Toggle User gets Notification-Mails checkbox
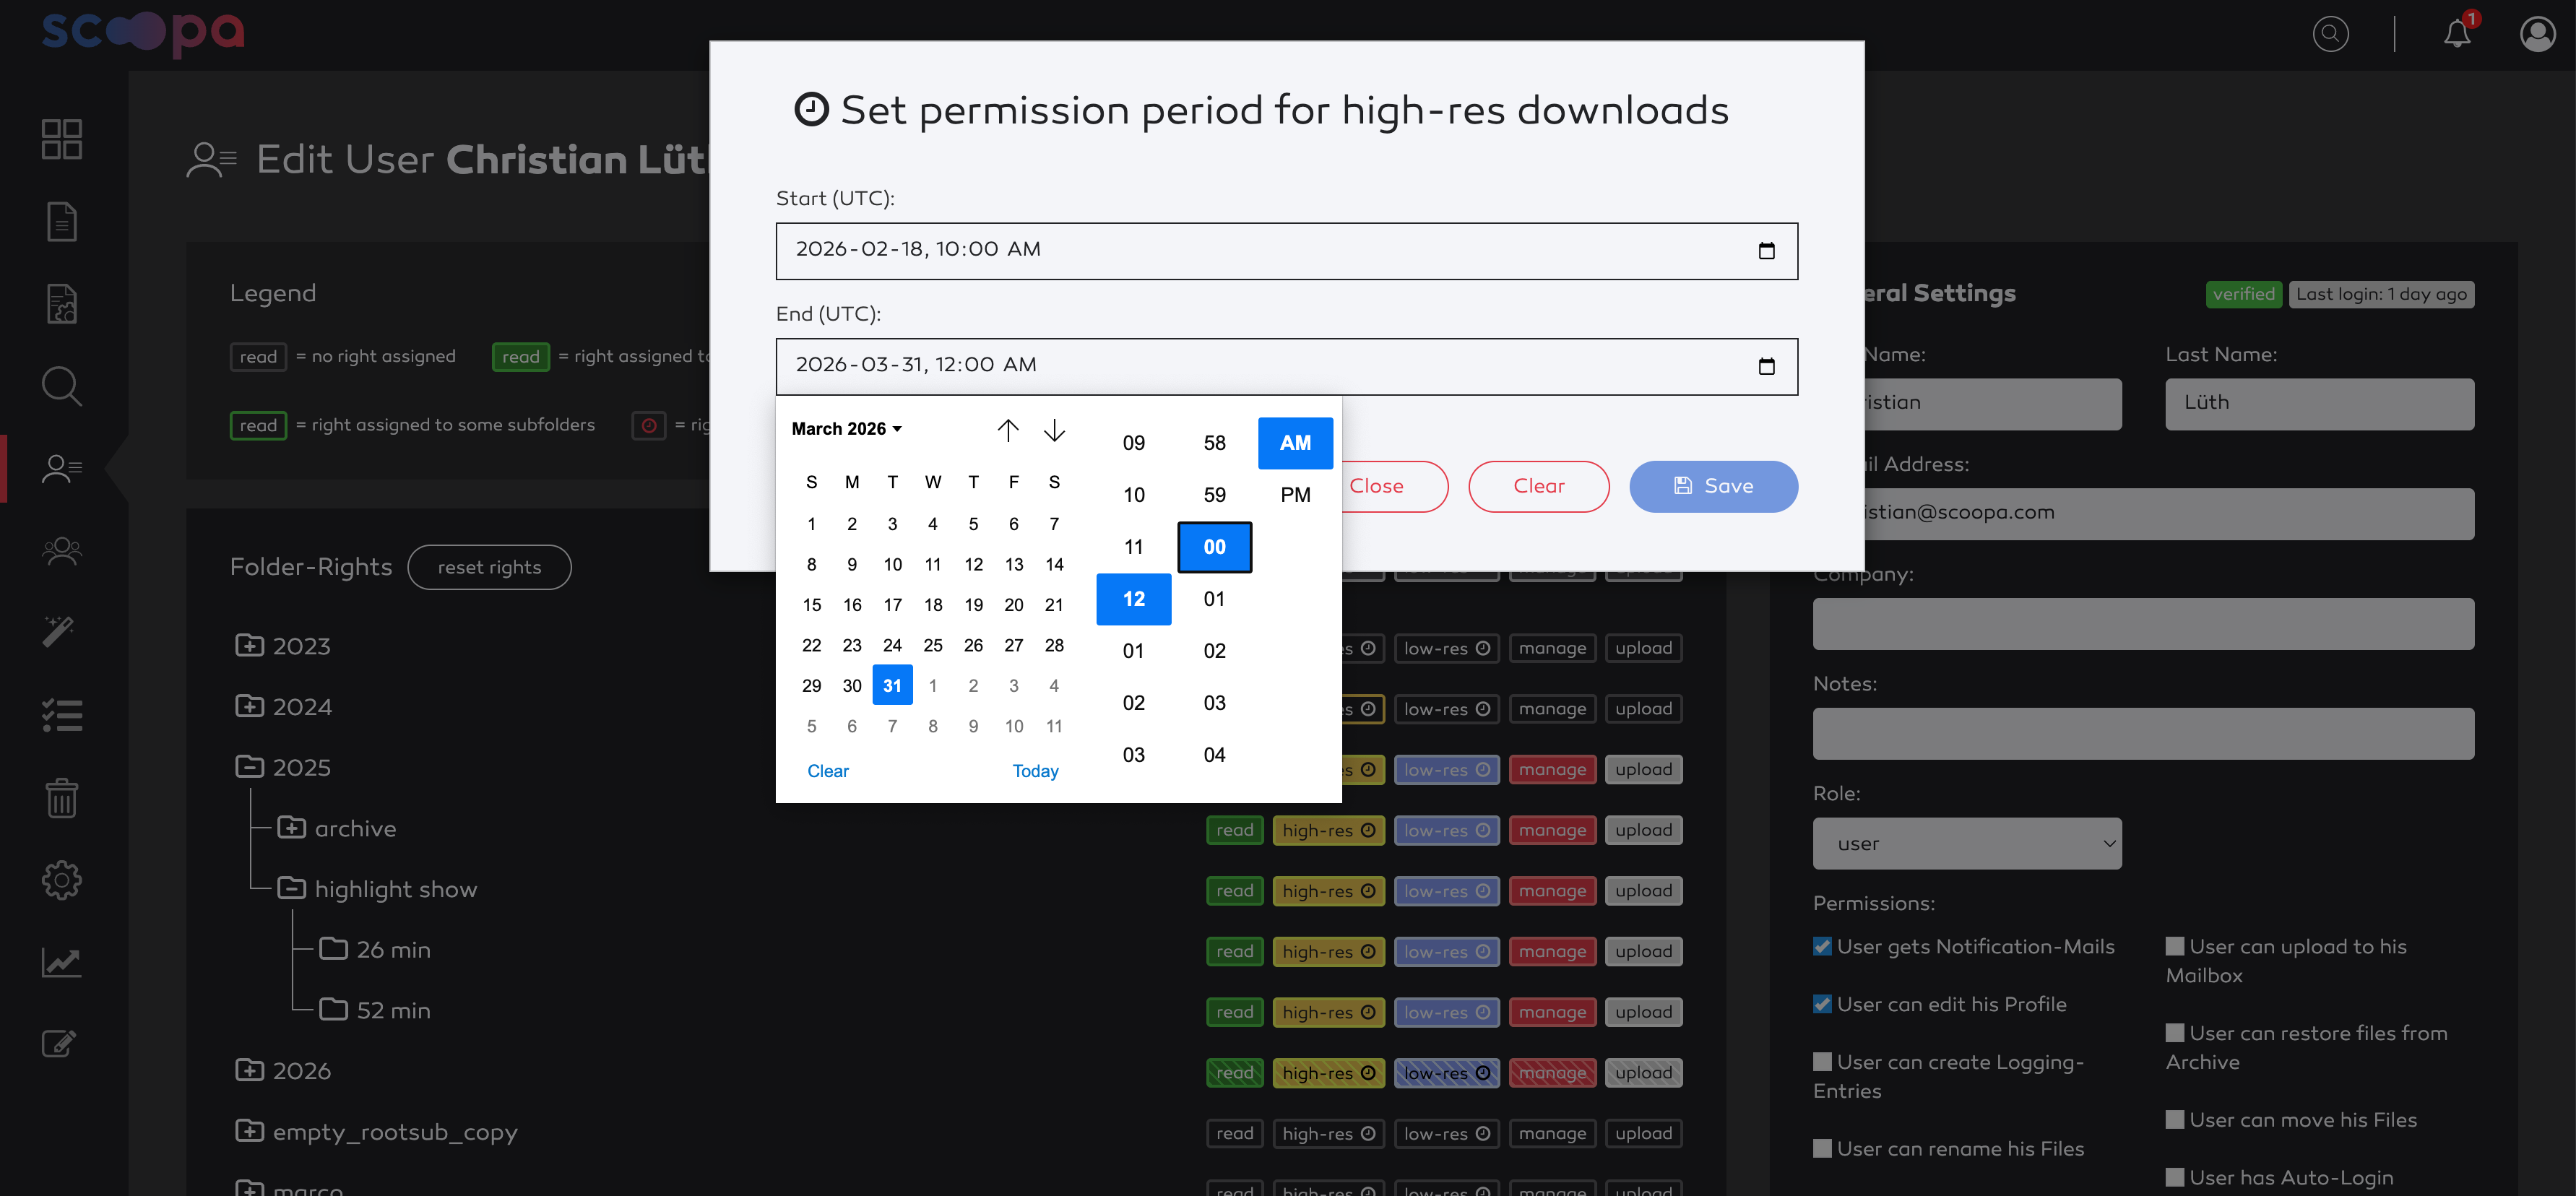Viewport: 2576px width, 1196px height. pyautogui.click(x=1822, y=947)
